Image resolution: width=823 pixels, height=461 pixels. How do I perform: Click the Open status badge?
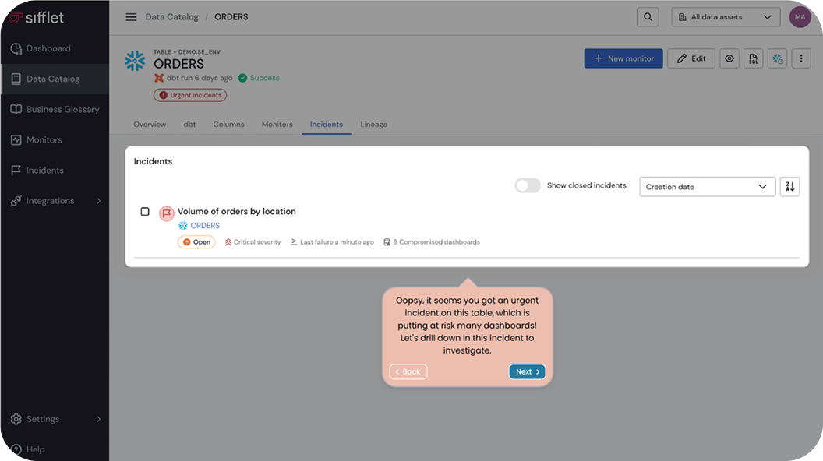pyautogui.click(x=196, y=241)
